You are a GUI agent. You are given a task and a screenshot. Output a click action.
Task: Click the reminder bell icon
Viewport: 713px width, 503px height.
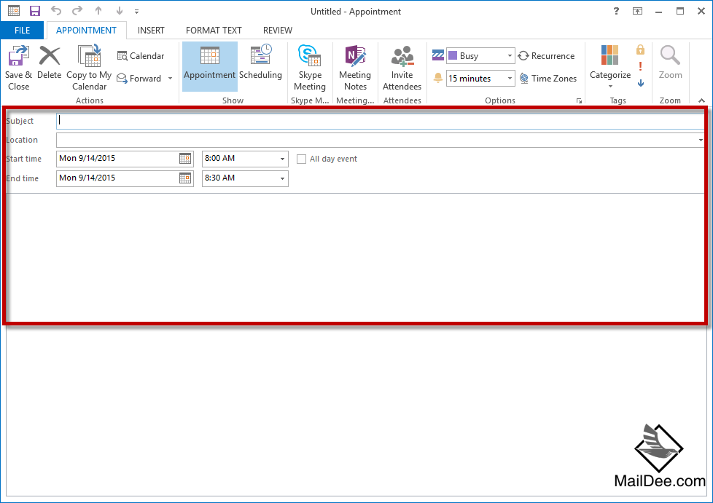[438, 78]
